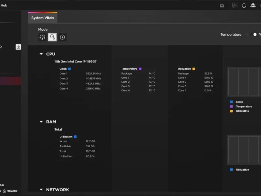This screenshot has width=261, height=196.
Task: Click the Package temperature value 74 °C
Action: point(152,73)
